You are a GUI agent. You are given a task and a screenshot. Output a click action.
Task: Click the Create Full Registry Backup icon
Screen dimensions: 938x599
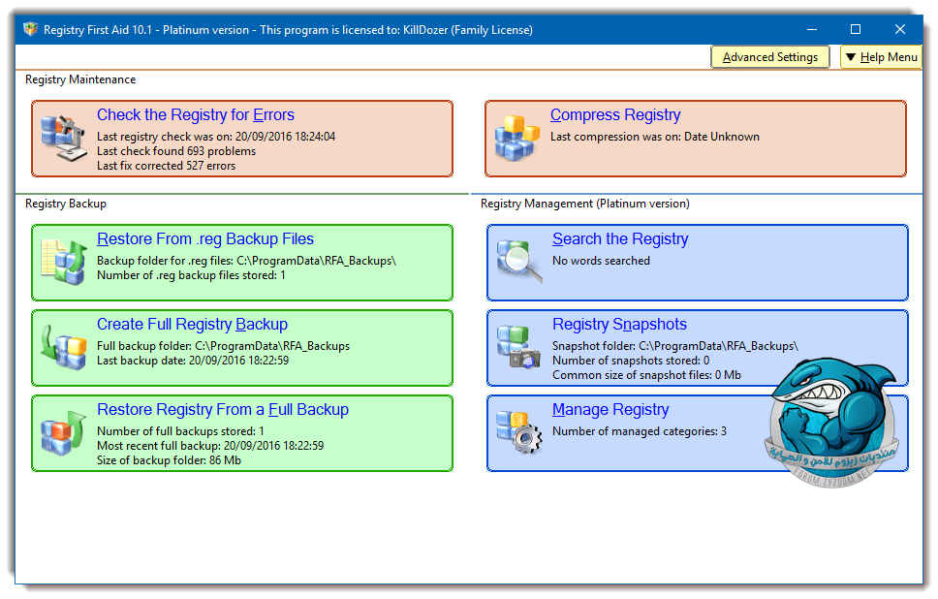point(64,347)
